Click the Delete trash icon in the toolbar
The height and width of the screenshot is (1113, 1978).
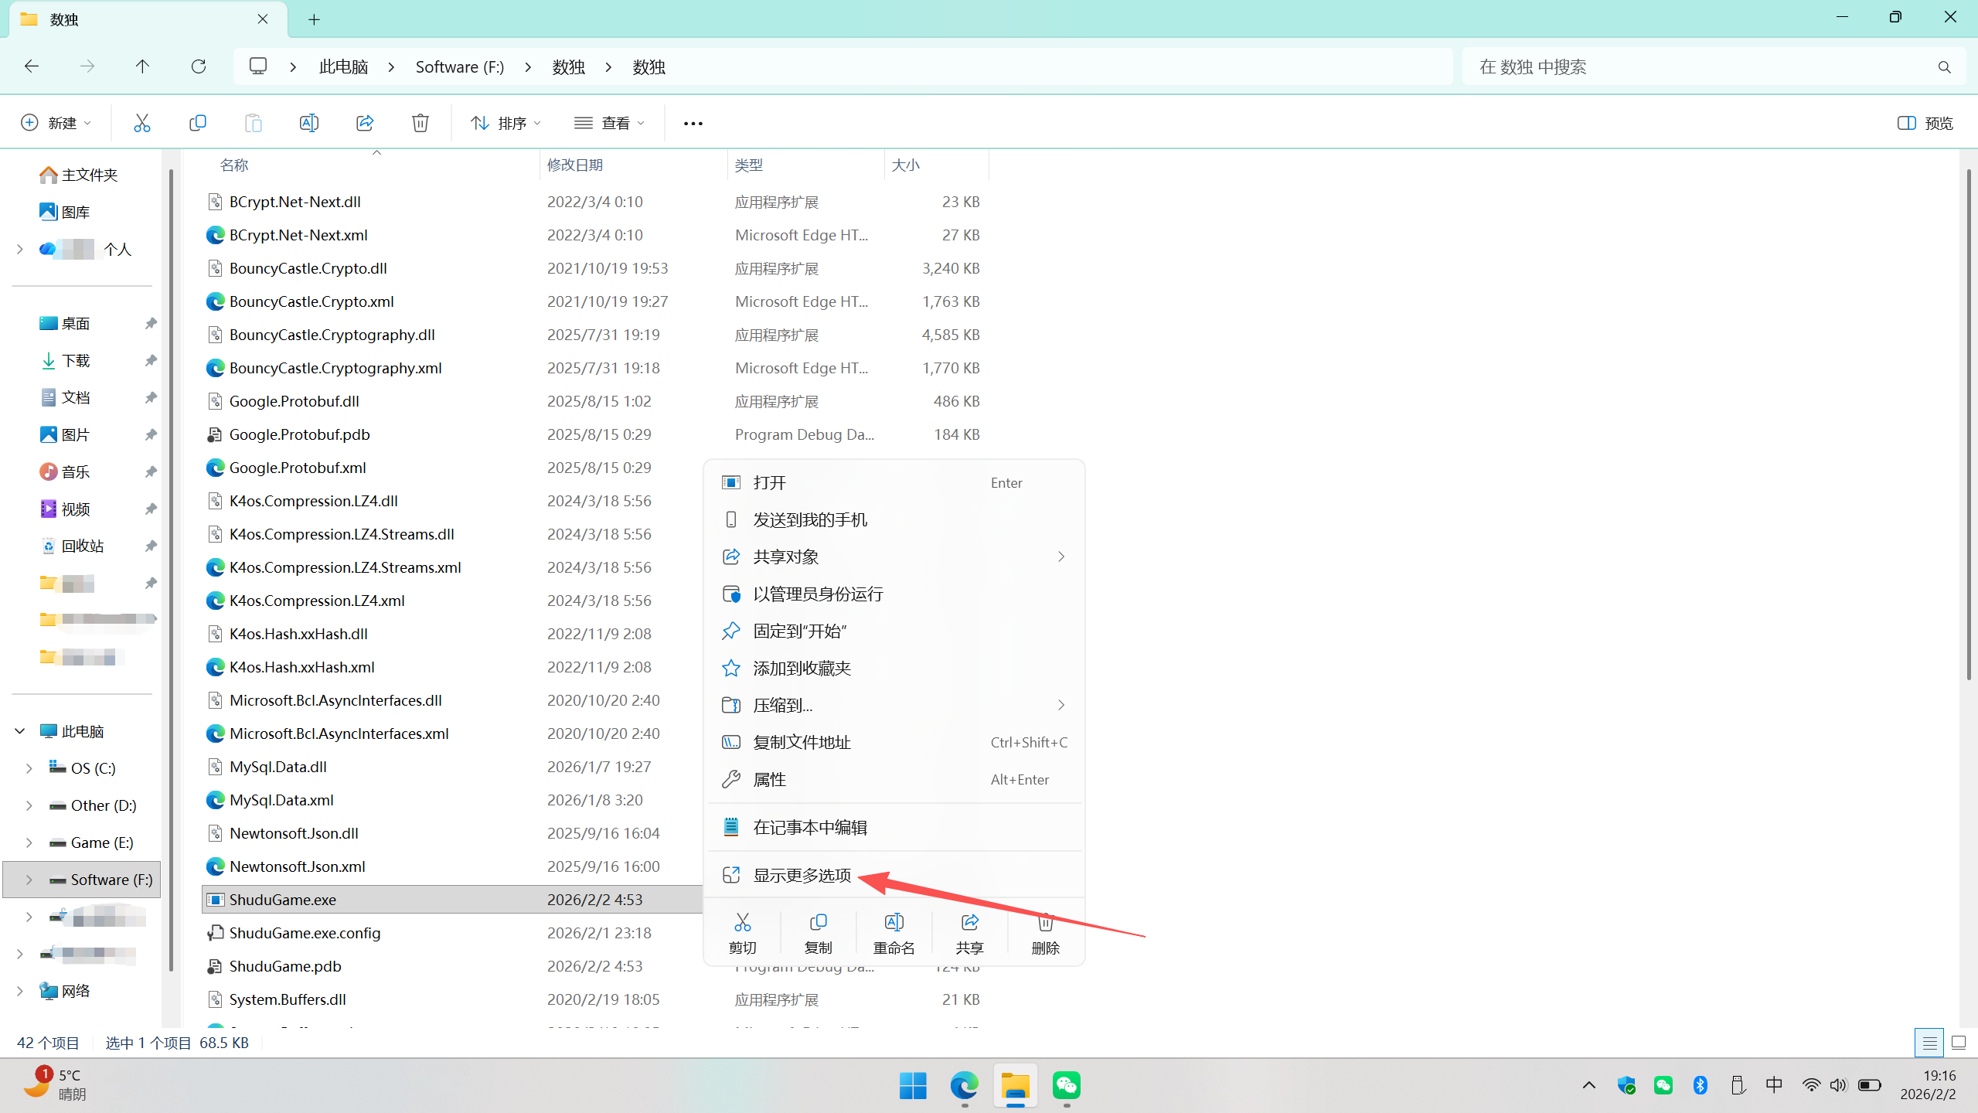(420, 123)
